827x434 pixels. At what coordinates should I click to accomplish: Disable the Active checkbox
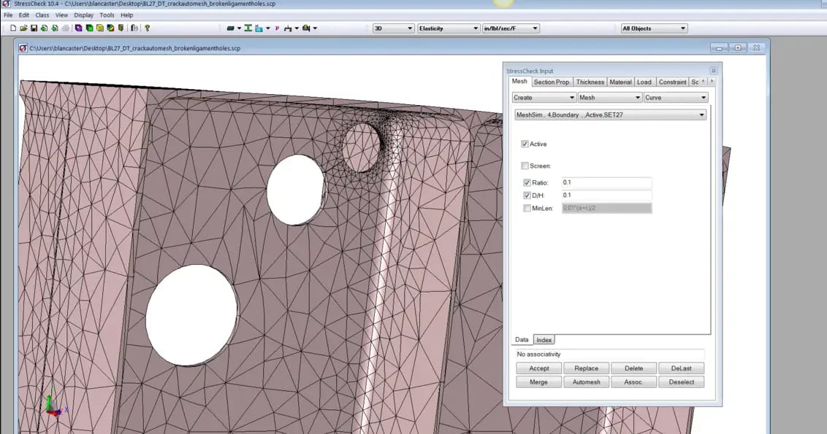pos(525,144)
